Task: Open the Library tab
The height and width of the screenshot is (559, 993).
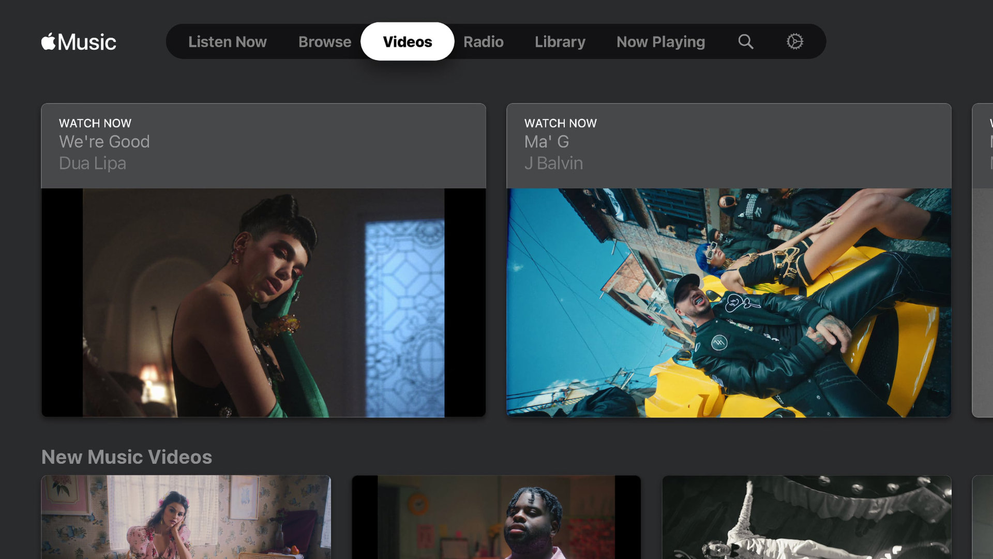Action: point(560,41)
